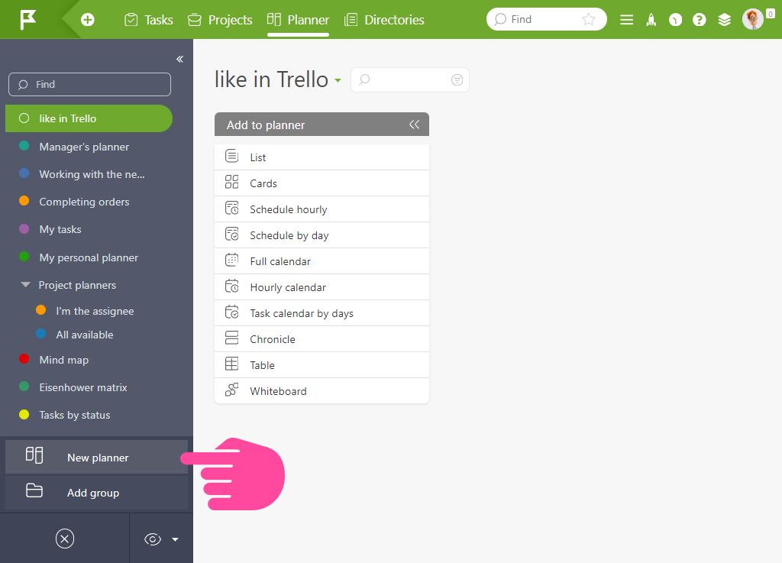
Task: Add Whiteboard to the planner
Action: [x=322, y=390]
